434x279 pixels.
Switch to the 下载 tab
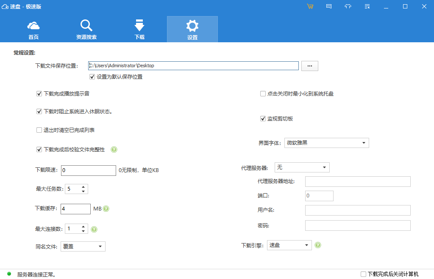click(139, 30)
